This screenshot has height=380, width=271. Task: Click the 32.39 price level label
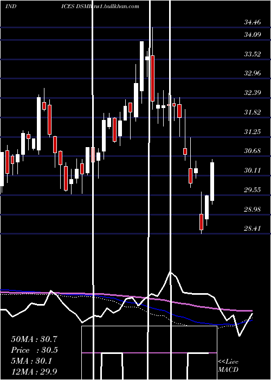click(253, 93)
